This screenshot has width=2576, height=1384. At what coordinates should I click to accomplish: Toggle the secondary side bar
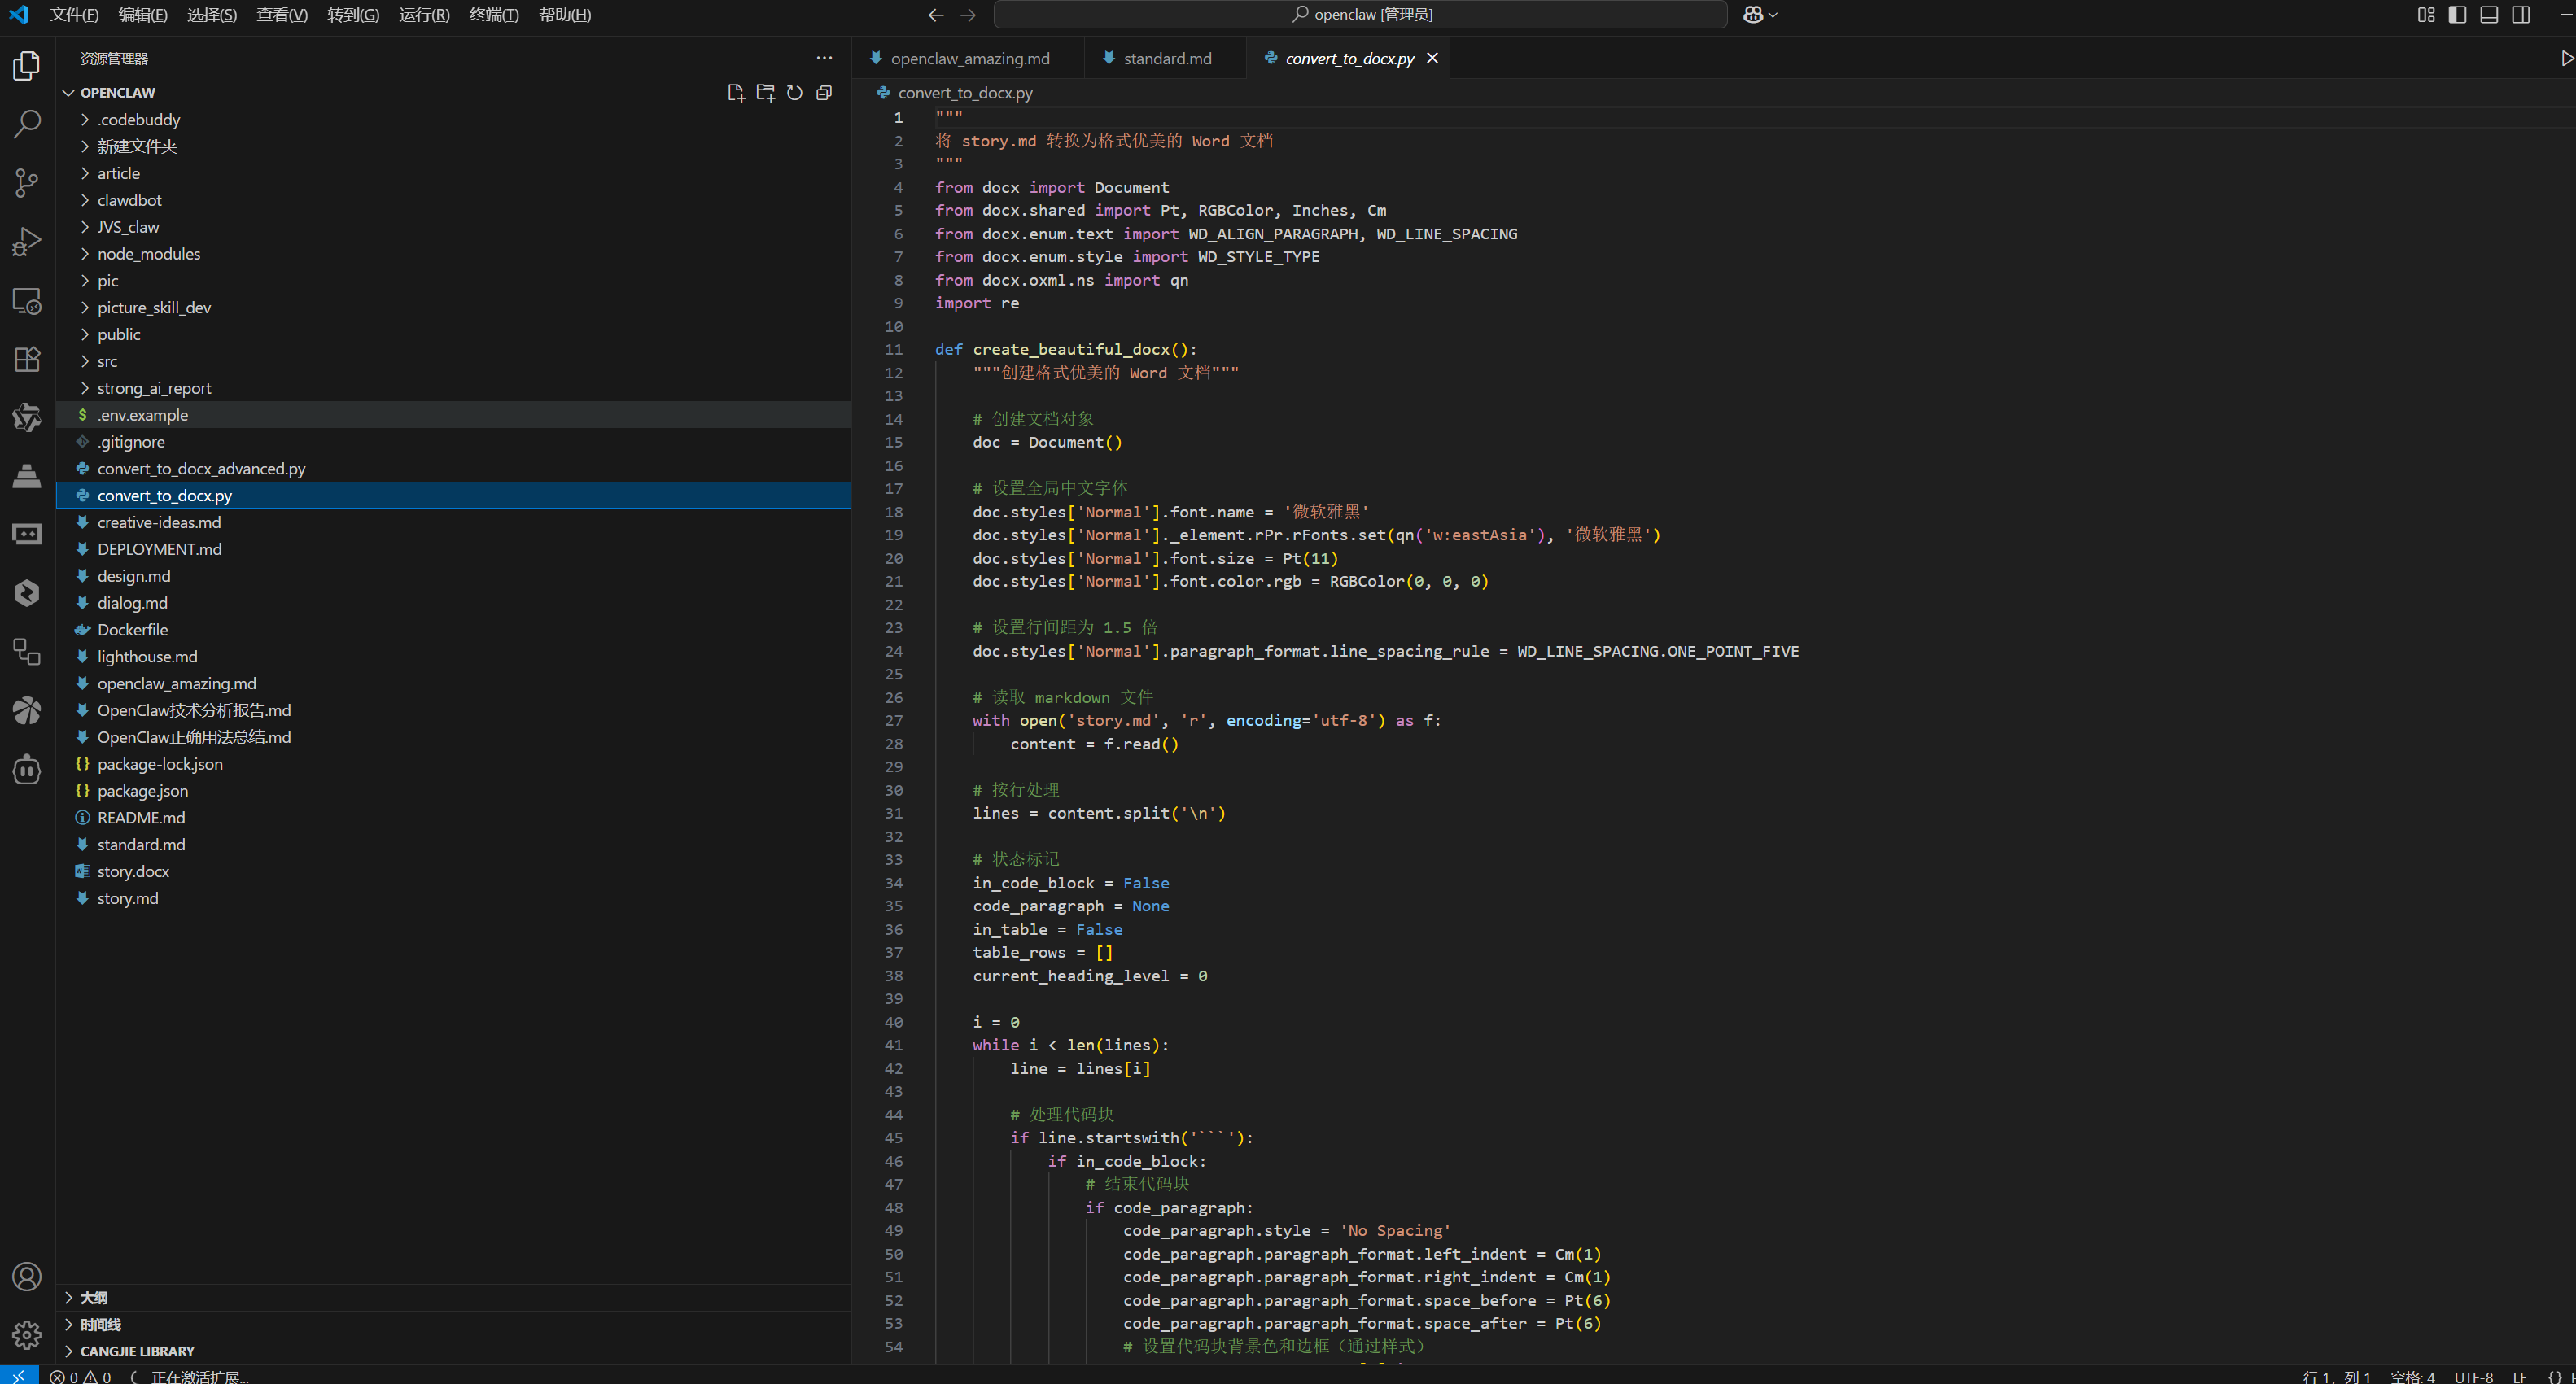pos(2521,15)
